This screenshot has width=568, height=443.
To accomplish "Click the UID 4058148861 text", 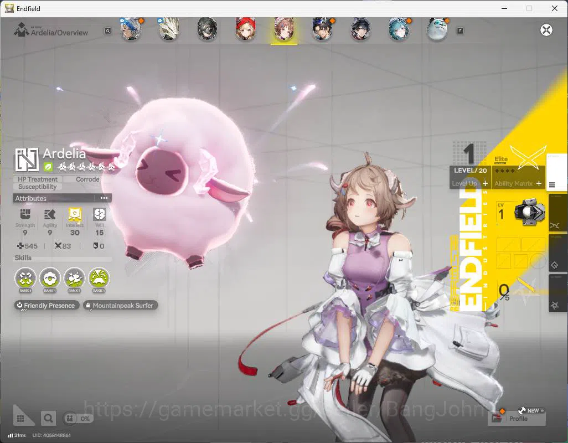I will pos(51,435).
